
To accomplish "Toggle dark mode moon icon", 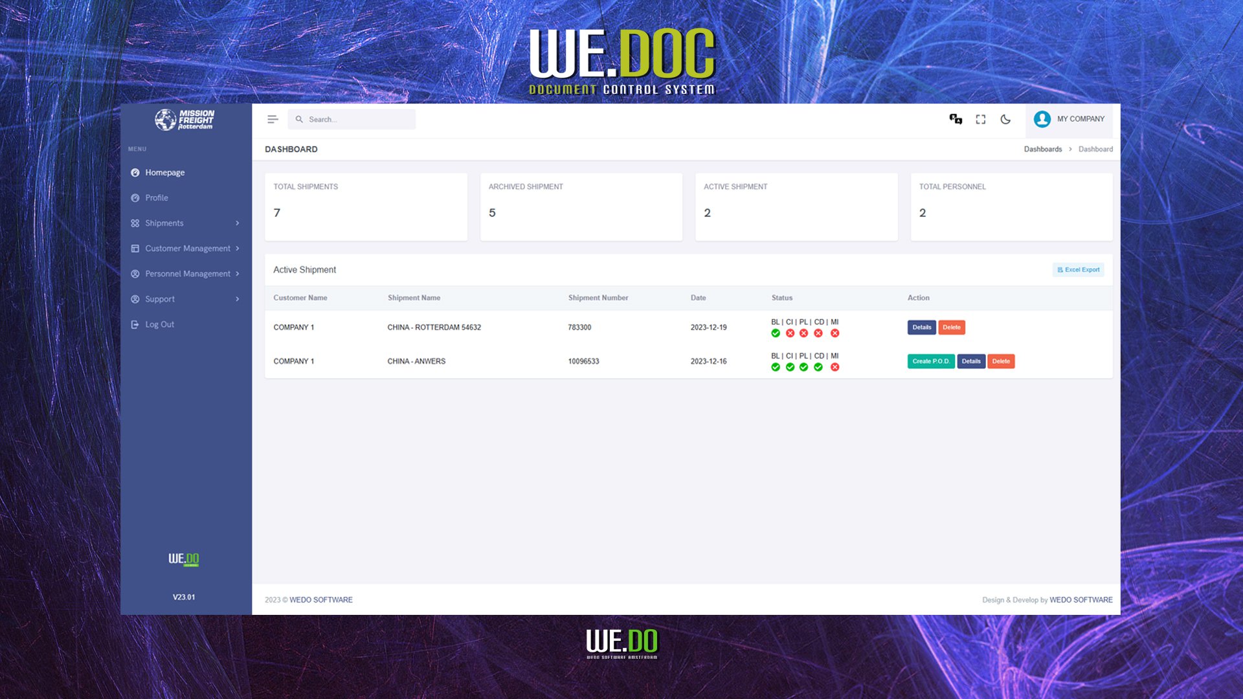I will (1005, 119).
